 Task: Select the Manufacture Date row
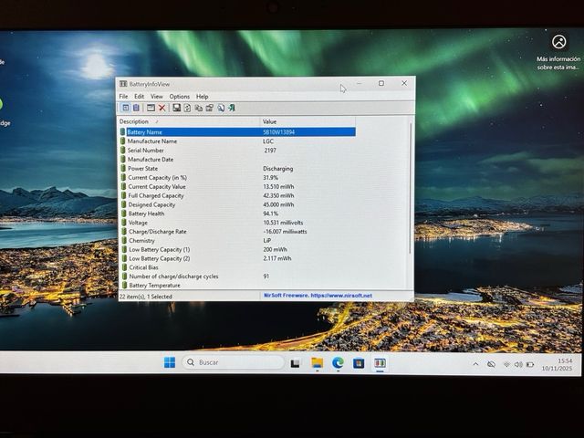tap(237, 160)
